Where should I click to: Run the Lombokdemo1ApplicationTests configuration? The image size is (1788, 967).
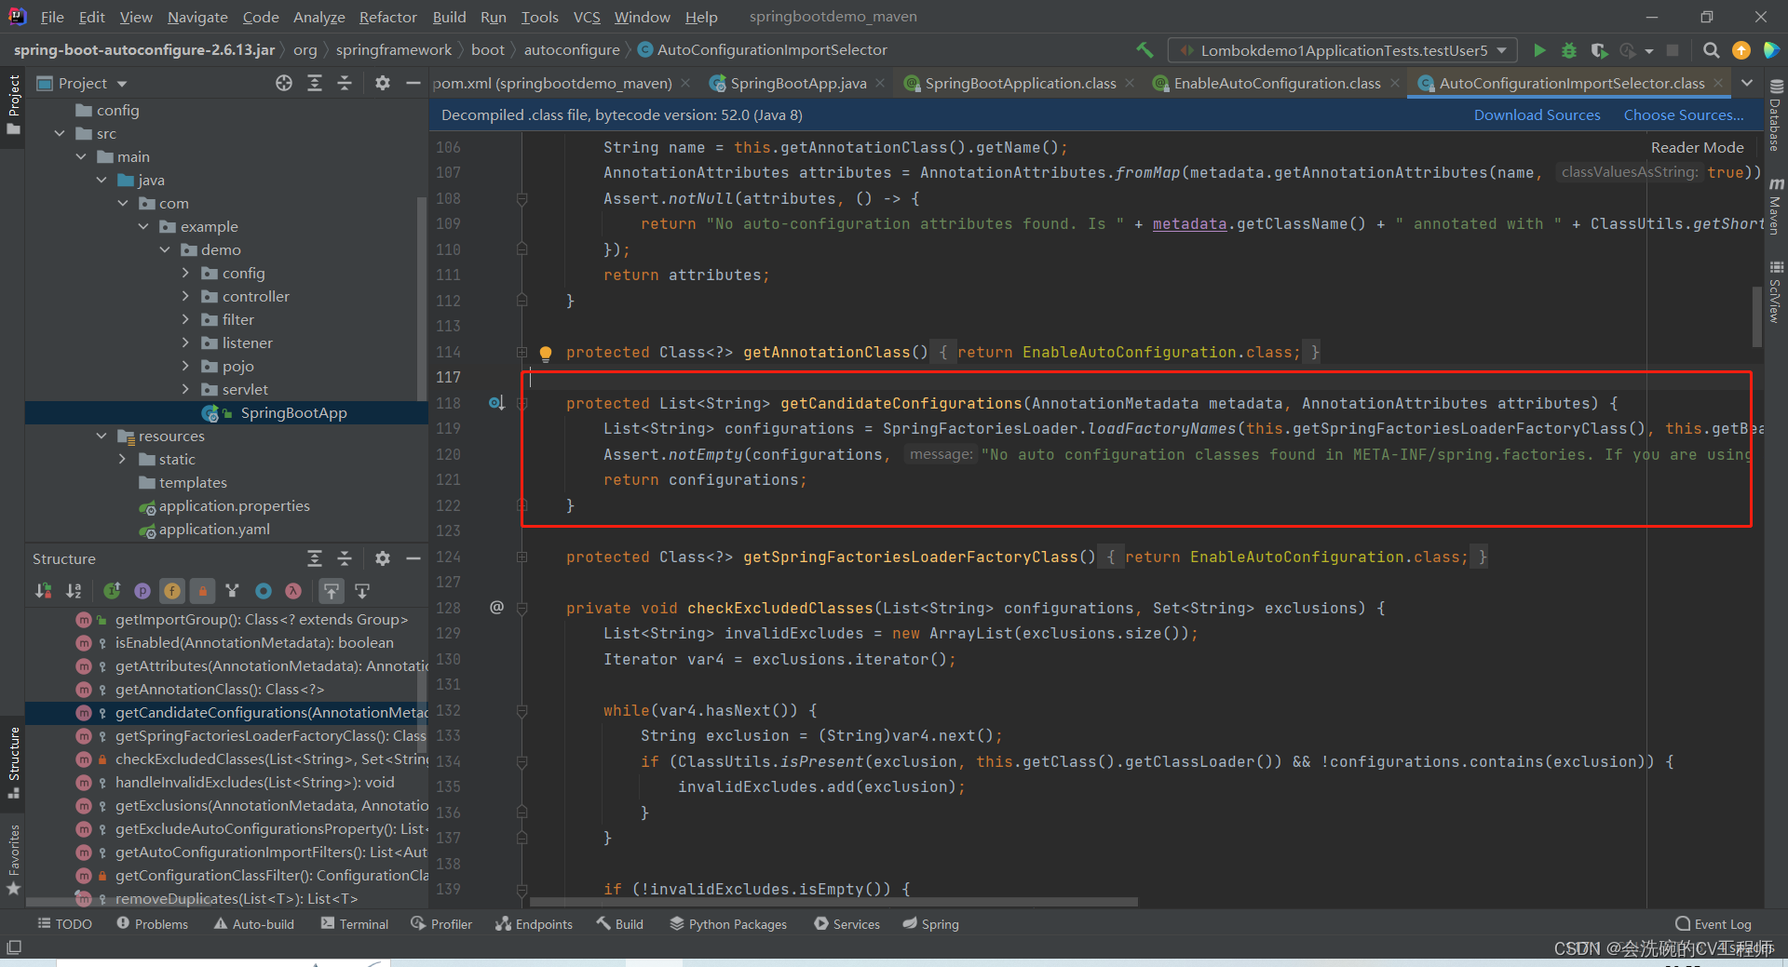(x=1539, y=50)
